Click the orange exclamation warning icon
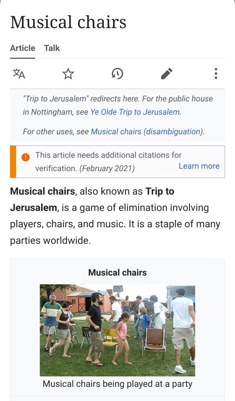The width and height of the screenshot is (235, 401). click(x=25, y=157)
